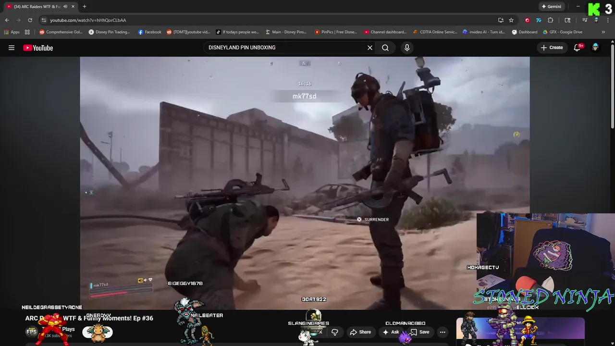Open the Chrome side panel icon
The image size is (615, 346).
coord(567,20)
